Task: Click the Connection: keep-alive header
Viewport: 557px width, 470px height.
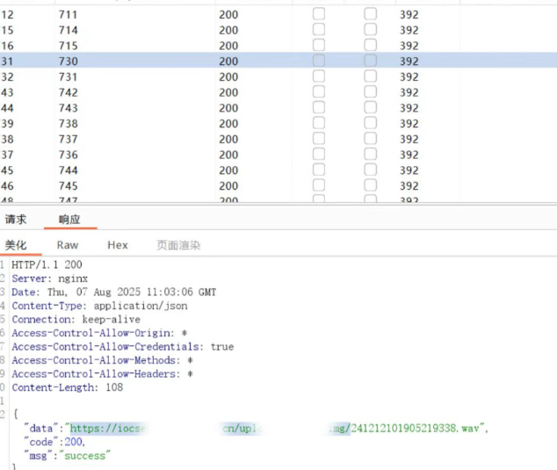Action: (x=76, y=320)
